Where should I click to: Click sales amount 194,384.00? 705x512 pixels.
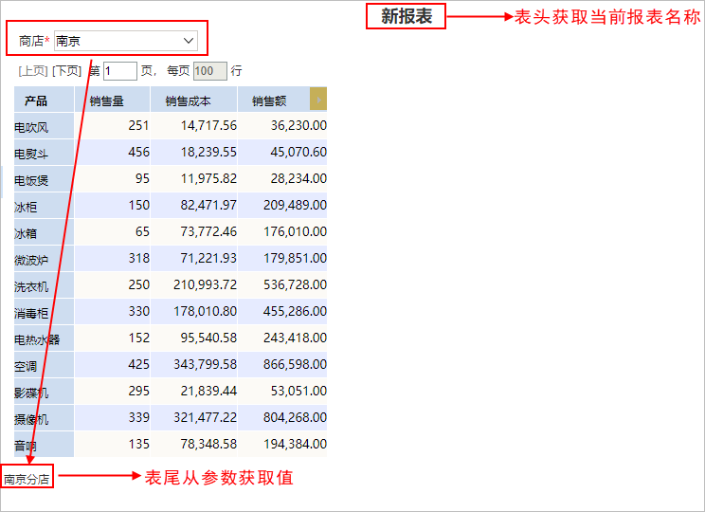[x=295, y=444]
